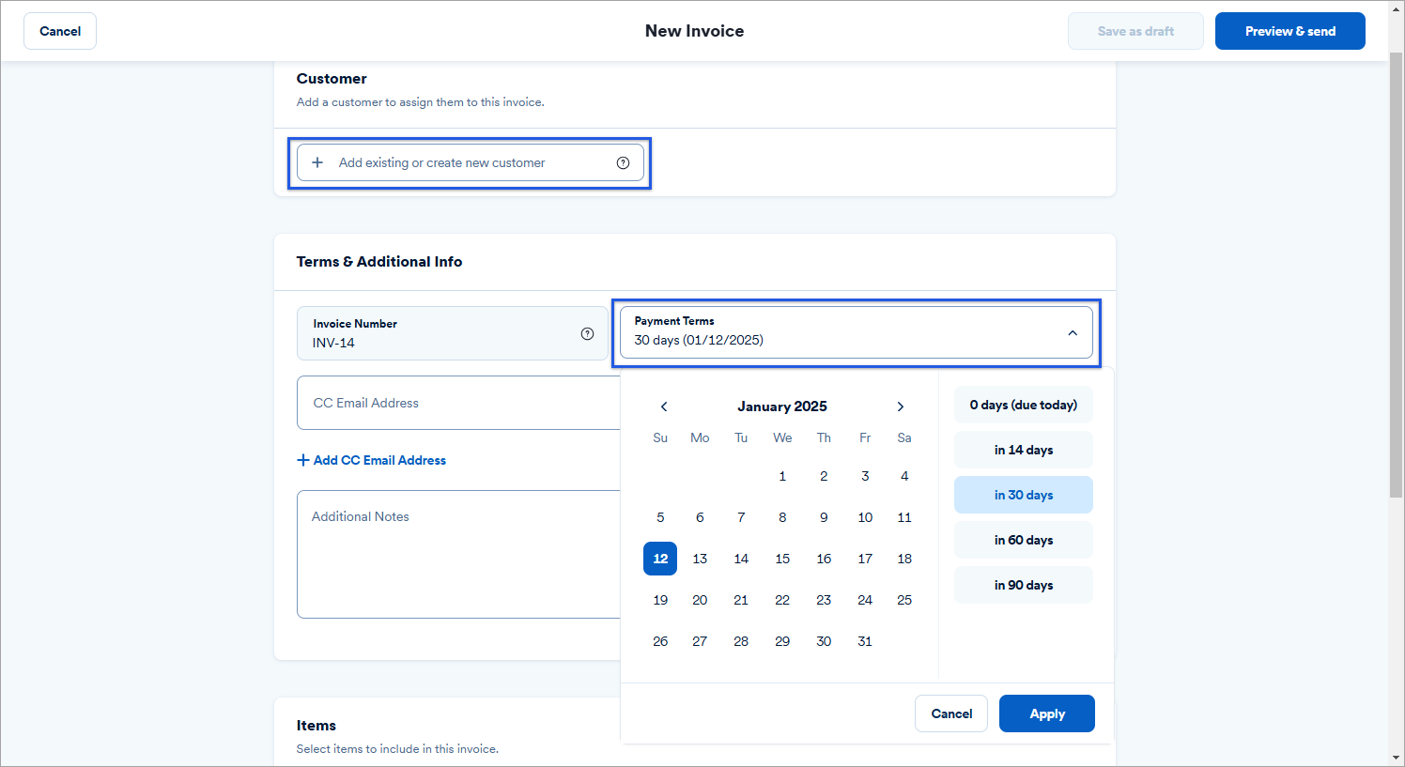Select January 5 in calendar
The width and height of the screenshot is (1405, 767).
660,517
